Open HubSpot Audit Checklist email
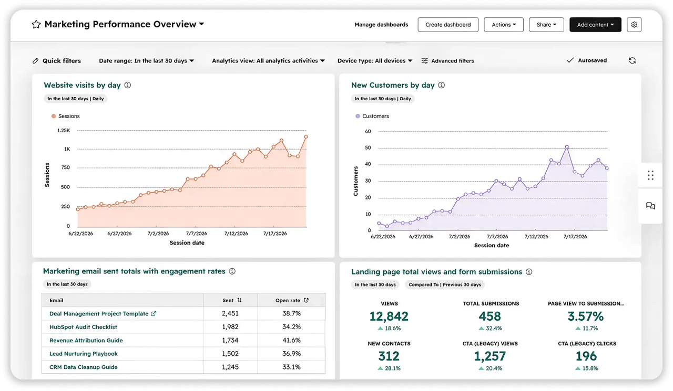Image resolution: width=673 pixels, height=391 pixels. coord(83,327)
